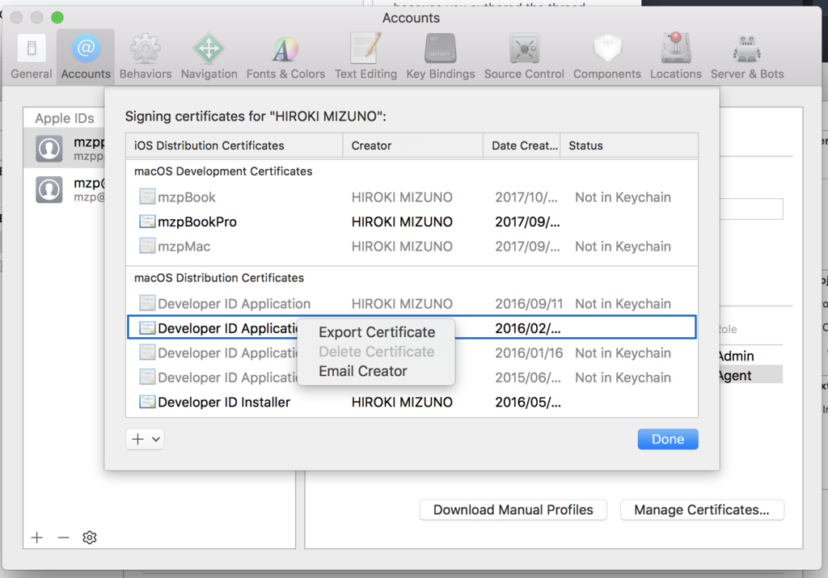Click the Status column header

click(x=629, y=146)
